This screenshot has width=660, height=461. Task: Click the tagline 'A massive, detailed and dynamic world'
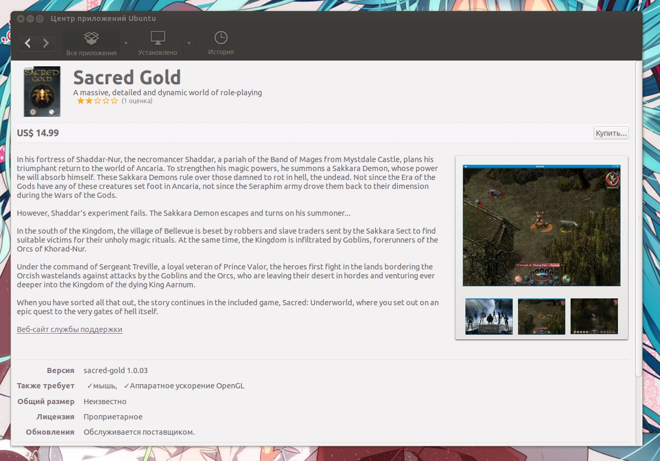click(167, 93)
